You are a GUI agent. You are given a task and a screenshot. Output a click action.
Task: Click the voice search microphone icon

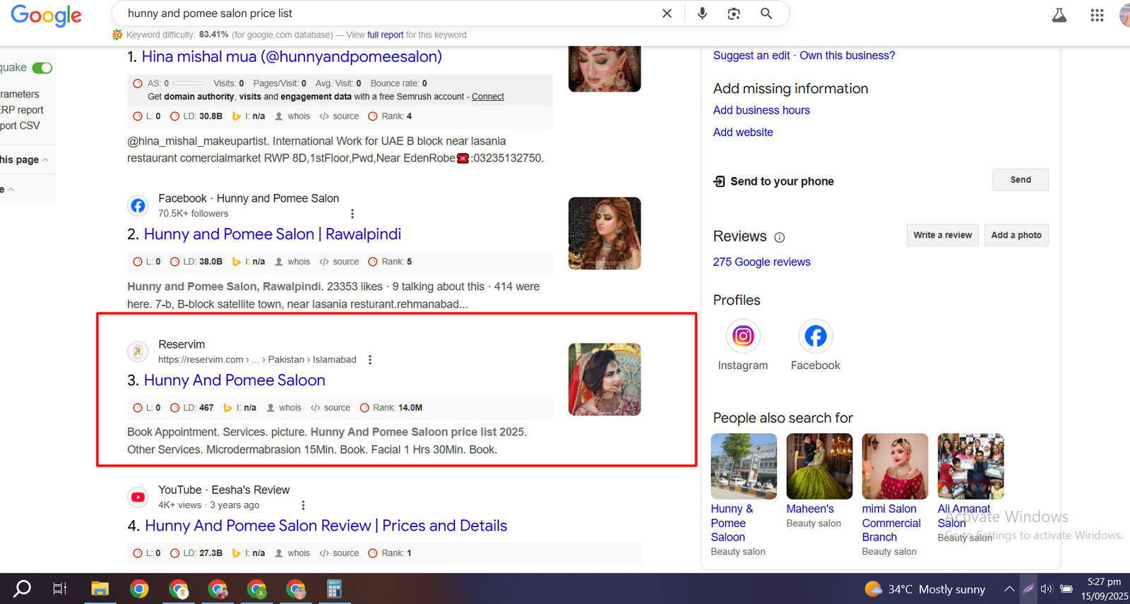tap(702, 13)
